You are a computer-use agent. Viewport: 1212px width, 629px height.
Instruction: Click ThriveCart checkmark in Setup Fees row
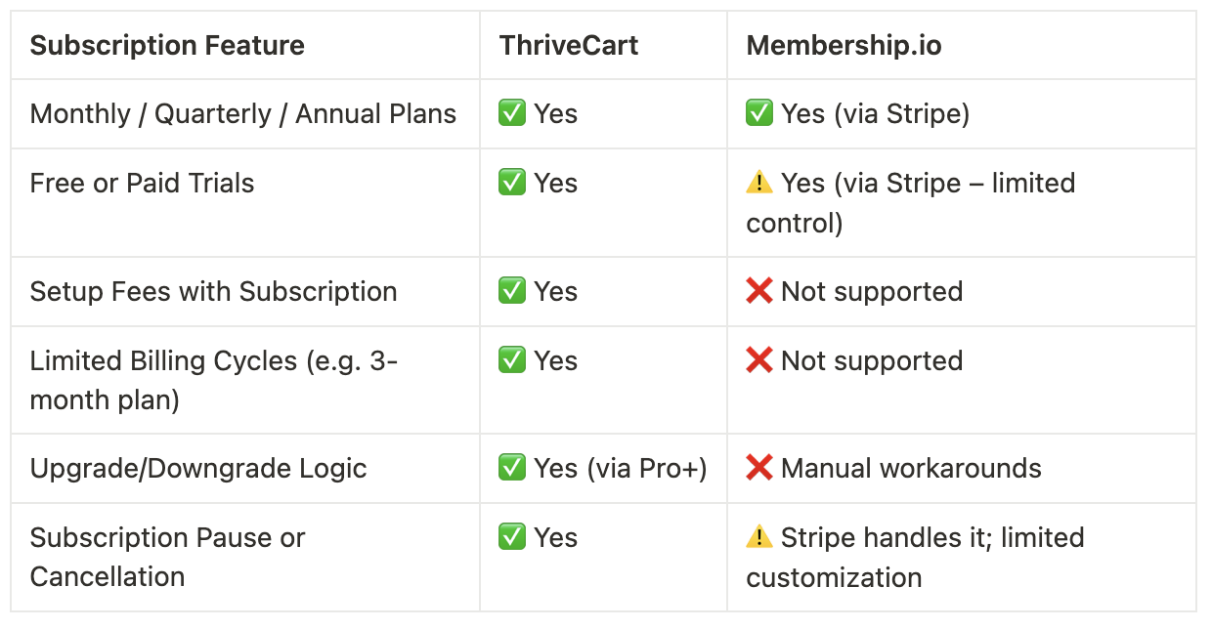click(512, 291)
